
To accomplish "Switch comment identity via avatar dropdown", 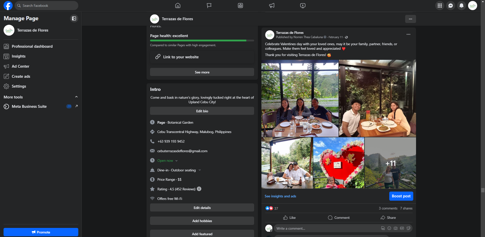I will tap(269, 228).
